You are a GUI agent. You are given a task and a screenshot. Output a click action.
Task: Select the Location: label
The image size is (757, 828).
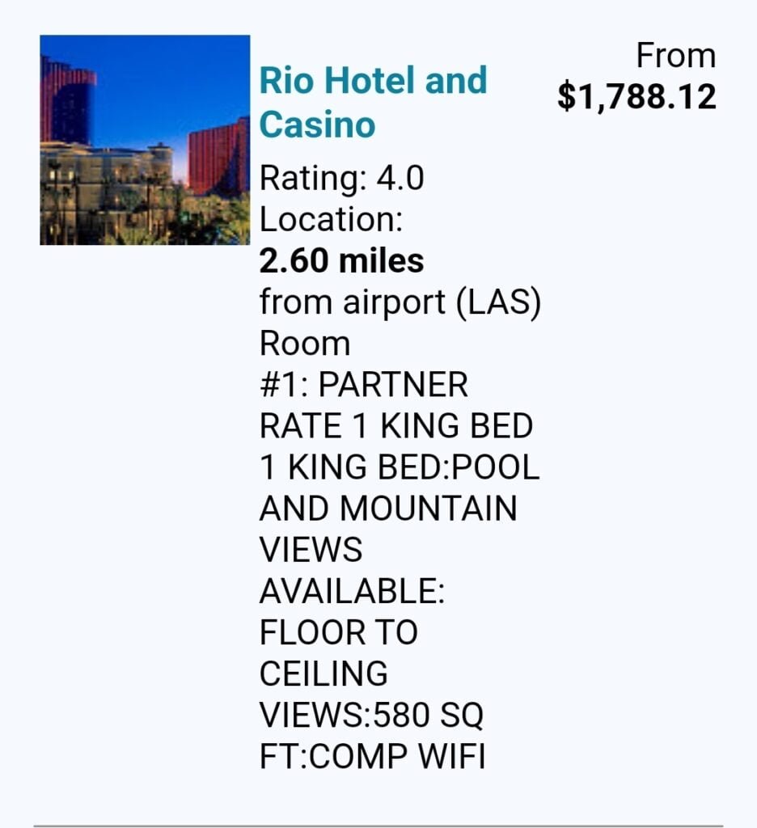point(332,219)
